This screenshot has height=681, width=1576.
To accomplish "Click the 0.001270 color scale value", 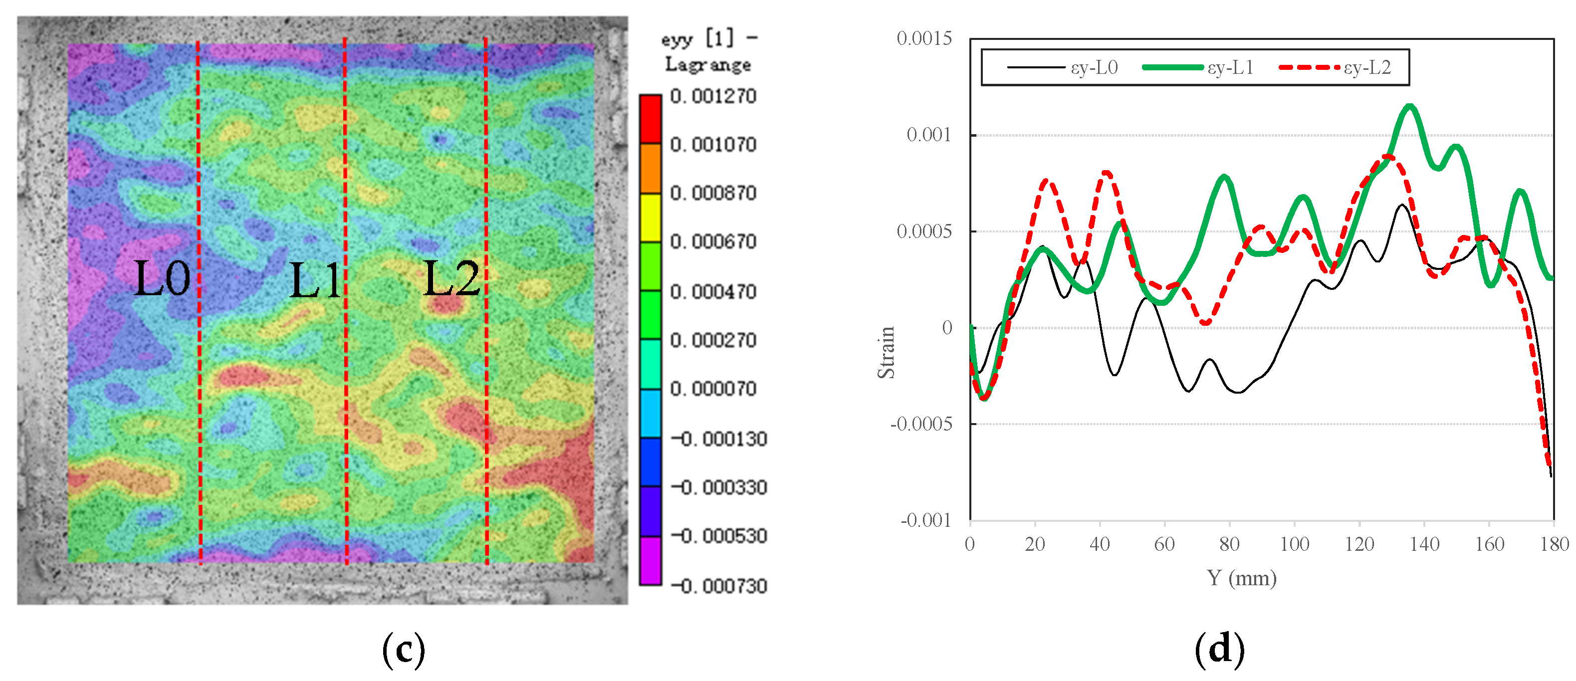I will [713, 96].
